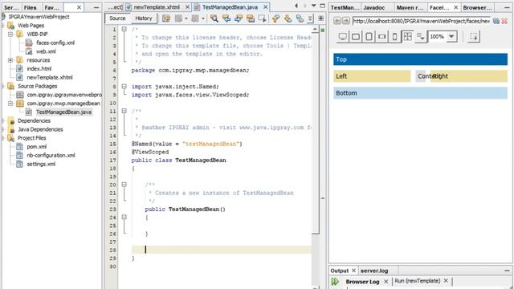Select Smartphone Landscape screen size button
The width and height of the screenshot is (514, 289).
click(x=382, y=37)
